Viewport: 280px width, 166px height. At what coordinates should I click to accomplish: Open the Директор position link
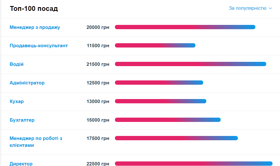pyautogui.click(x=21, y=163)
